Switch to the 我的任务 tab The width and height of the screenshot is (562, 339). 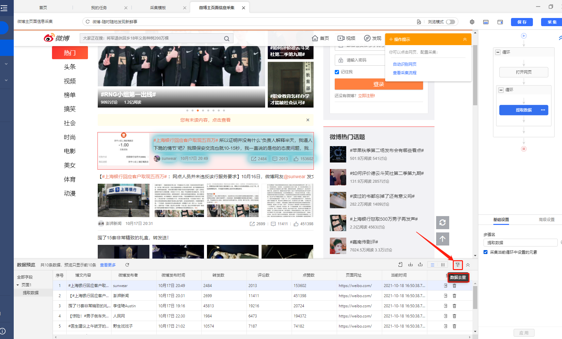(99, 8)
